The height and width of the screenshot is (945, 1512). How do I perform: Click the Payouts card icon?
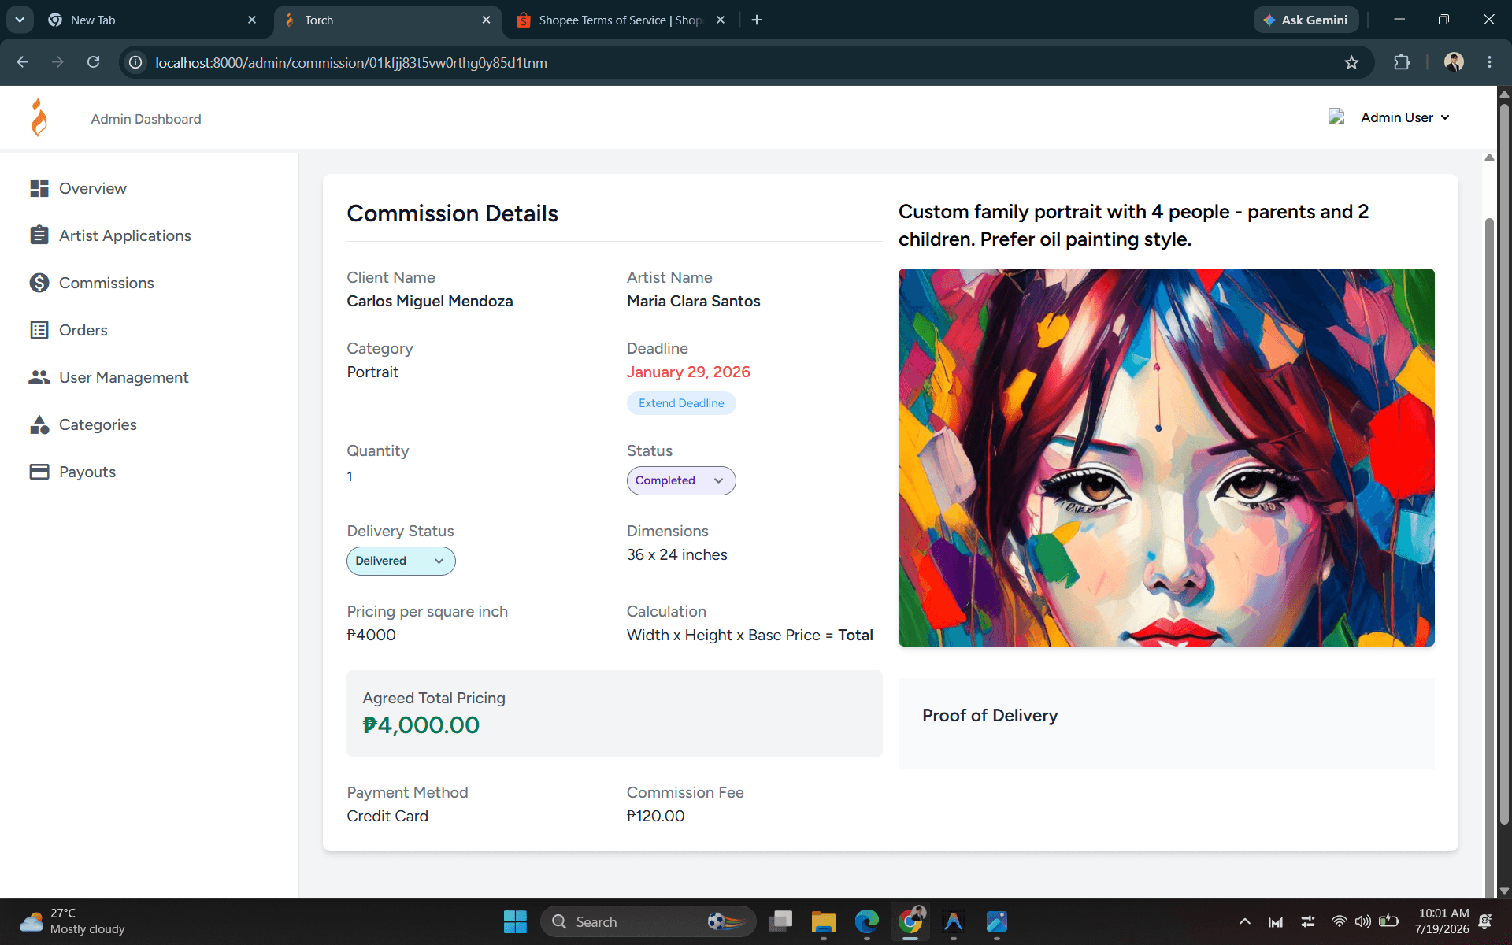tap(39, 472)
